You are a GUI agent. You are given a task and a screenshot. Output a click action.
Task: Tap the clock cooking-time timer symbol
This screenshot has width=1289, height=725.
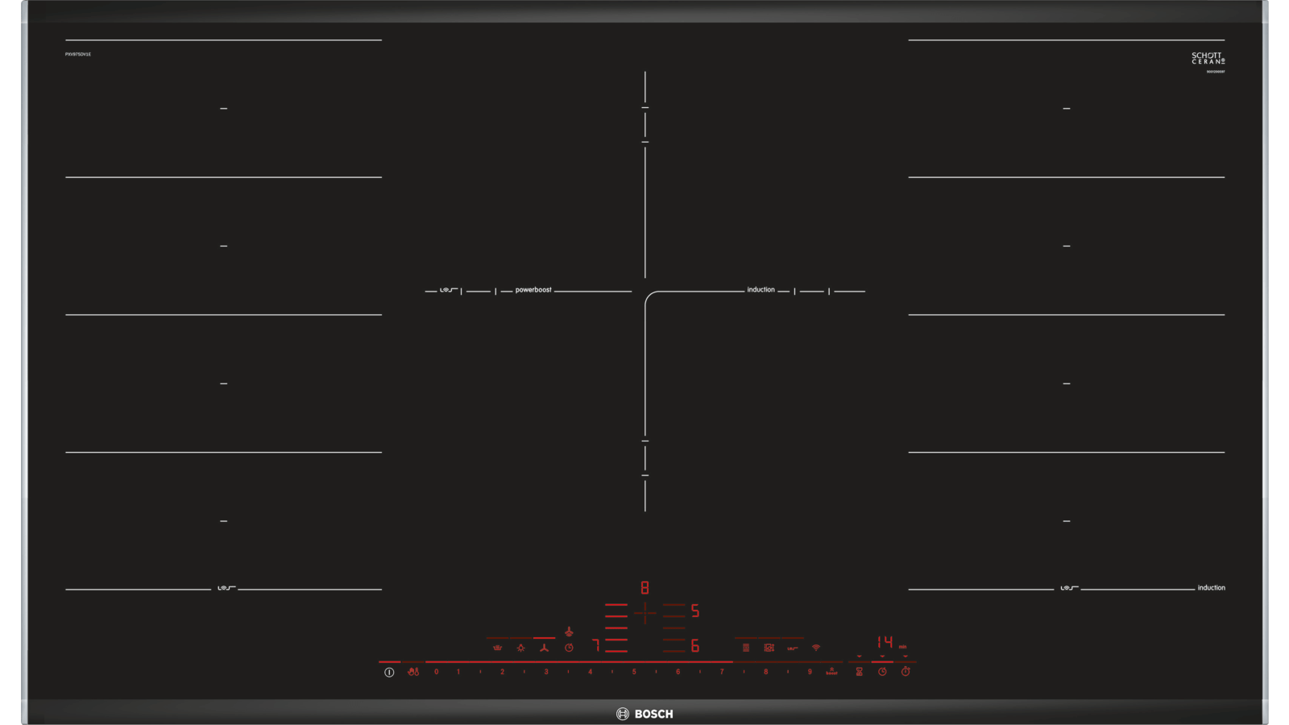[x=882, y=671]
